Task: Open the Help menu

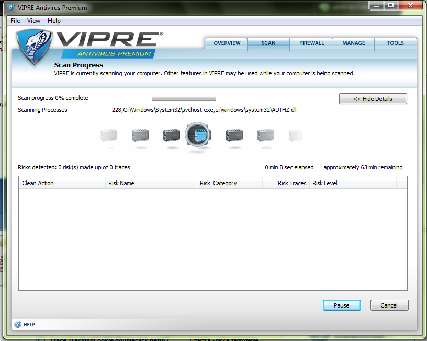Action: coord(54,21)
